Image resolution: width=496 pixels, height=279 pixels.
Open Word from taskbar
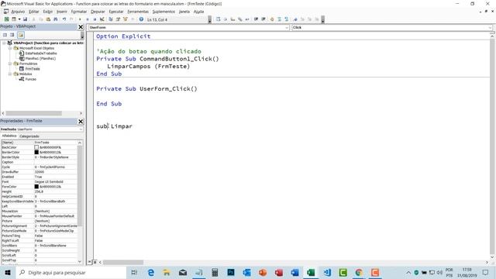[294, 272]
